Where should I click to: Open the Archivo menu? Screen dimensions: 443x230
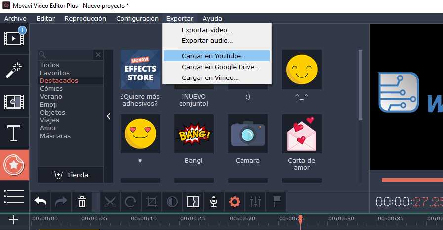pyautogui.click(x=15, y=19)
